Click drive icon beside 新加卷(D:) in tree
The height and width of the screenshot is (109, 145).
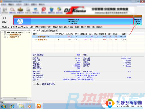(x=8, y=37)
